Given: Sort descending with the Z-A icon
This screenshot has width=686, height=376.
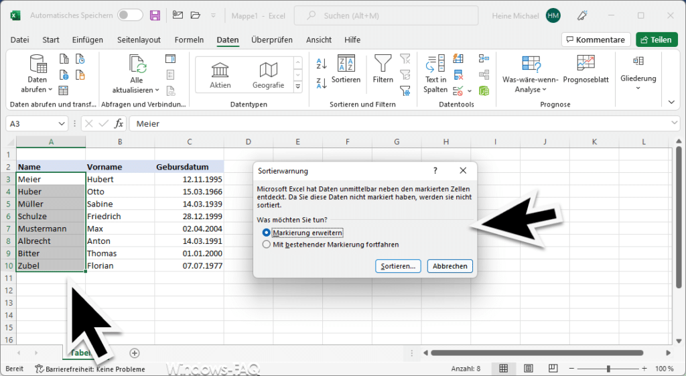Looking at the screenshot, I should click(x=322, y=83).
